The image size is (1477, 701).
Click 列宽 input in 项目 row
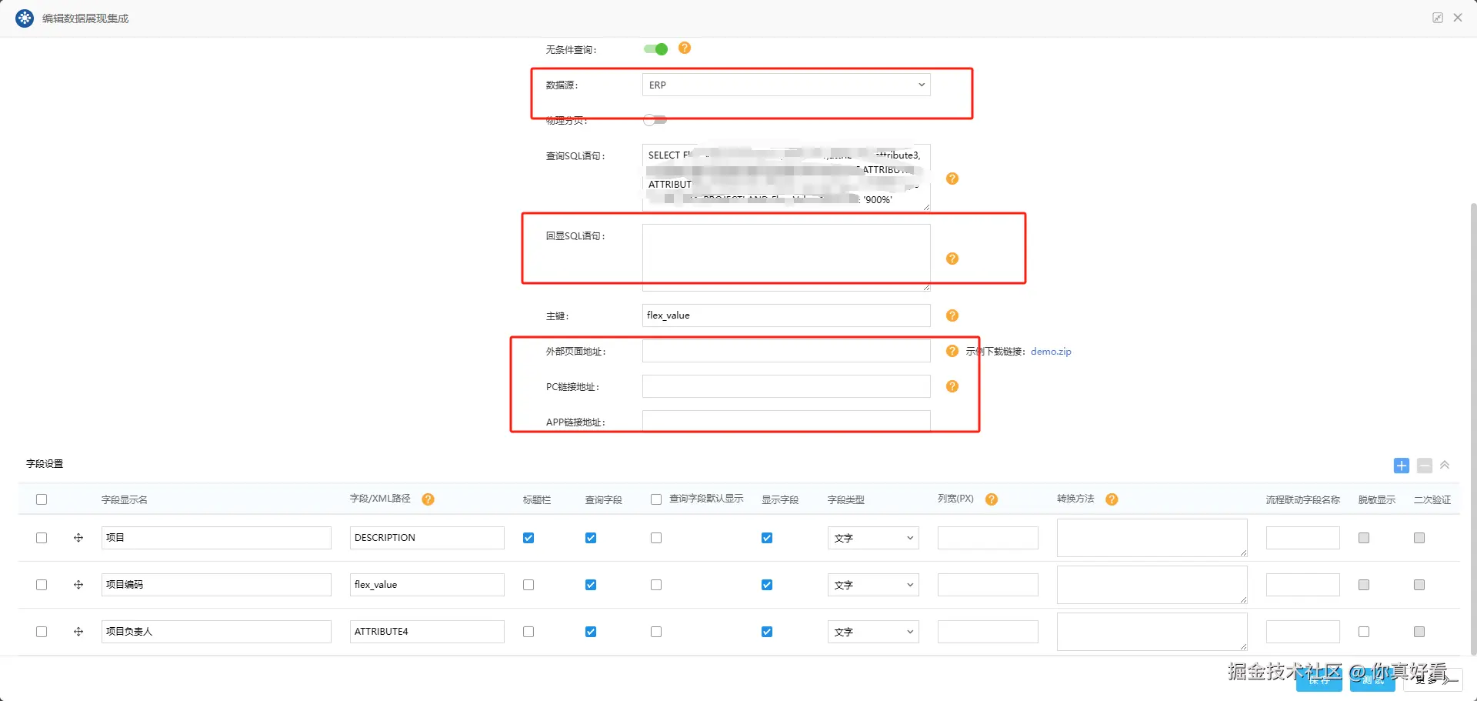click(x=988, y=538)
